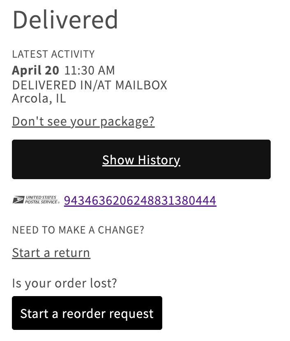Viewport: 290px width, 341px height.
Task: Click the 11:30 AM delivery time
Action: 90,70
